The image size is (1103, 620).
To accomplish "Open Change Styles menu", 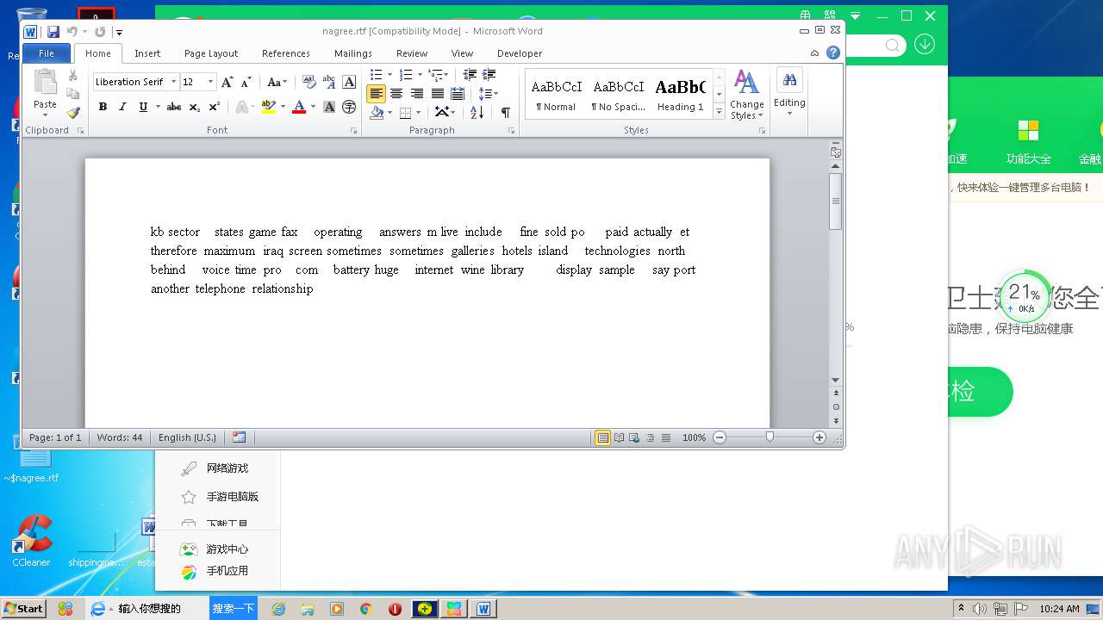I will pyautogui.click(x=746, y=95).
